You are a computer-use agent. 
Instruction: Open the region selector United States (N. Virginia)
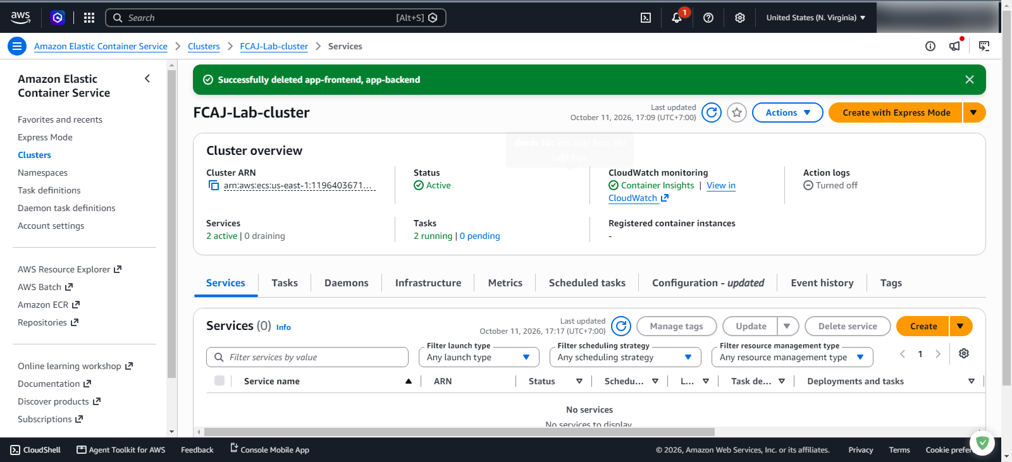pos(816,18)
